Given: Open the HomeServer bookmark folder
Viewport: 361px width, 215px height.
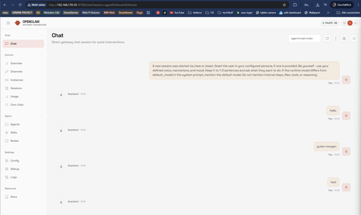Looking at the screenshot, I should click(71, 13).
